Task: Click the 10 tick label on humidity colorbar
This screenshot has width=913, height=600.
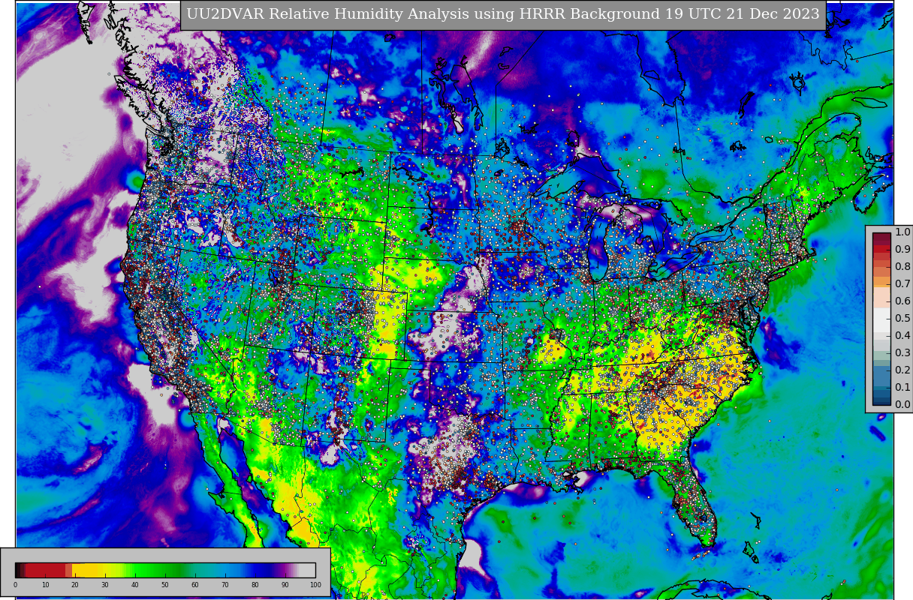Action: (45, 585)
